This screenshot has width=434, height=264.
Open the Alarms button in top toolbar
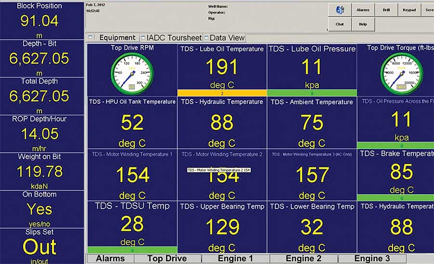pos(363,10)
